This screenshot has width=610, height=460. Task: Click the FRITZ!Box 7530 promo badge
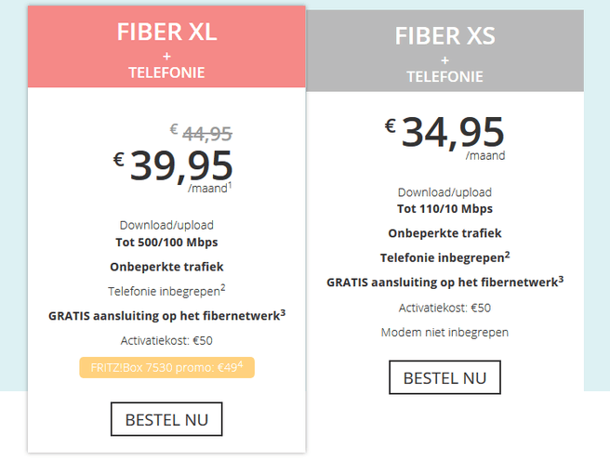[166, 367]
